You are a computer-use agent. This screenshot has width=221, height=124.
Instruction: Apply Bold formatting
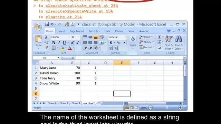[x=54, y=43]
